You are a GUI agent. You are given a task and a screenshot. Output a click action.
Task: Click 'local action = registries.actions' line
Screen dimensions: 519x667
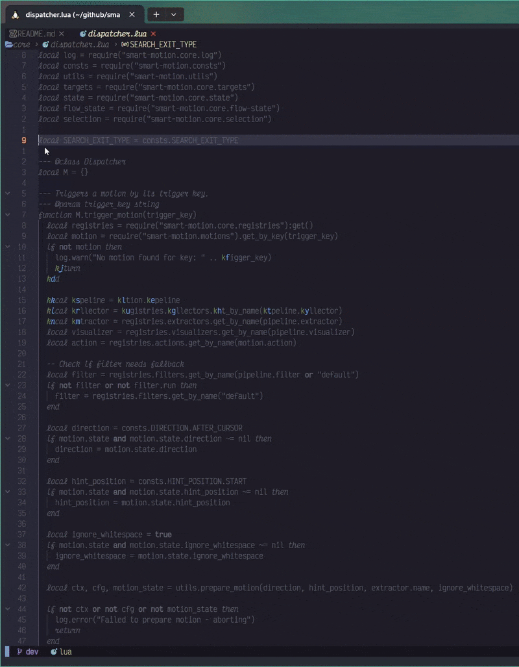tap(171, 342)
